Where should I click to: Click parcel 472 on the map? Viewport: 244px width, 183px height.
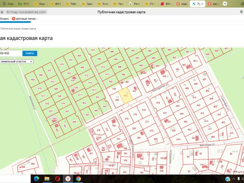pos(49,71)
